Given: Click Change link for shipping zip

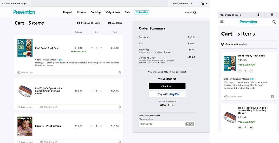Looking at the screenshot, I should [x=167, y=52].
